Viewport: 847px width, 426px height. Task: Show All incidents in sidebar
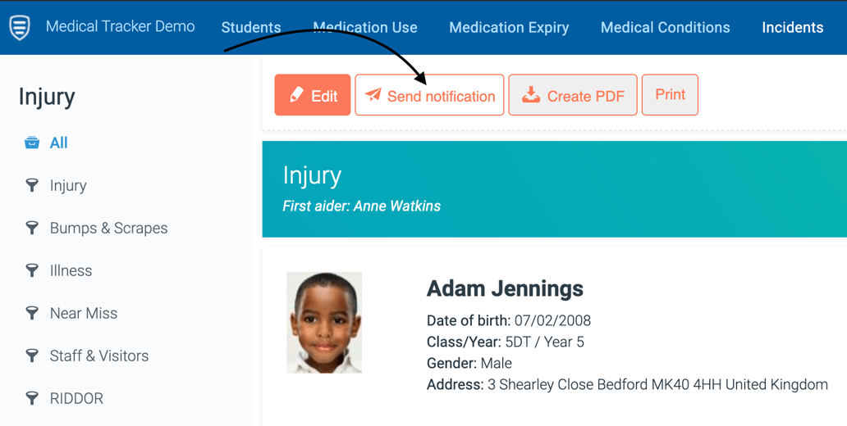pos(58,143)
